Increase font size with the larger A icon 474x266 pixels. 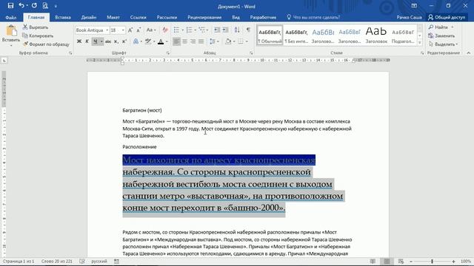(x=130, y=30)
